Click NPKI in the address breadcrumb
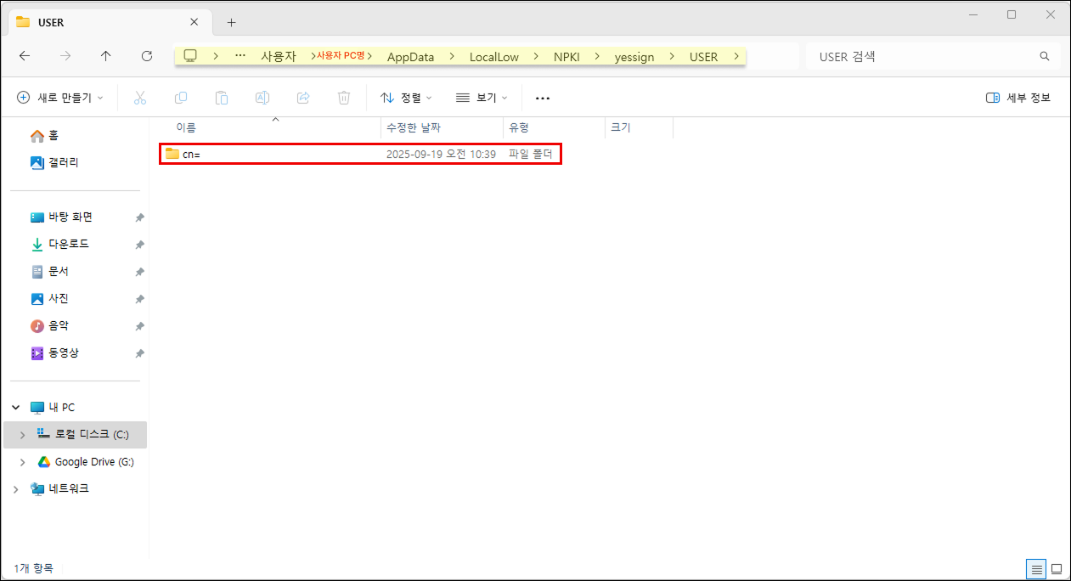The height and width of the screenshot is (581, 1071). 567,57
